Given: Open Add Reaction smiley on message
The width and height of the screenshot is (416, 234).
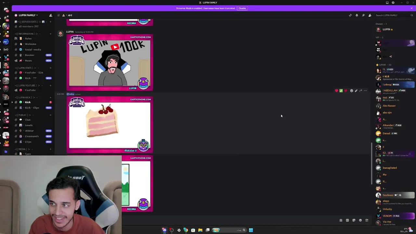Looking at the screenshot, I should coord(351,91).
